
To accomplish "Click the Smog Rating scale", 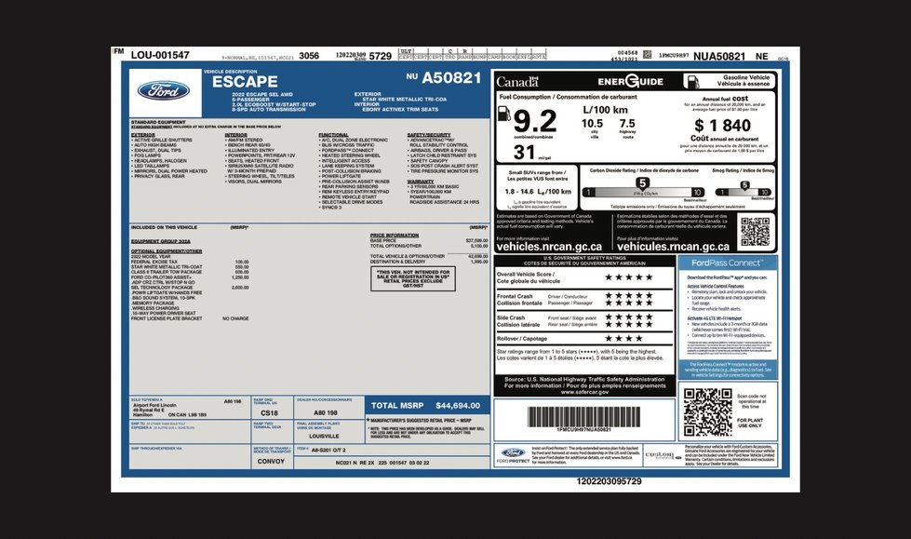I will click(x=744, y=192).
